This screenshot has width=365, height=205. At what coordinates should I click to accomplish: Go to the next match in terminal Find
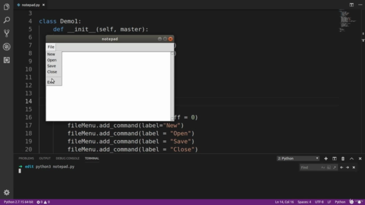[x=347, y=167]
